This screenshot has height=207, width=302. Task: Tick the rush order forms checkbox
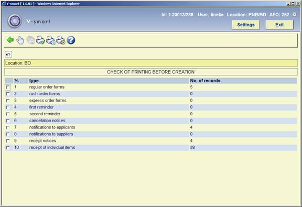pyautogui.click(x=8, y=94)
